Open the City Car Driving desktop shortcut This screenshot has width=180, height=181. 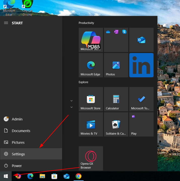27,8
